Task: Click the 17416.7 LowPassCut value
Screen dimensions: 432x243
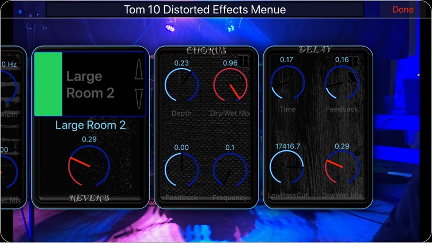Action: 287,146
